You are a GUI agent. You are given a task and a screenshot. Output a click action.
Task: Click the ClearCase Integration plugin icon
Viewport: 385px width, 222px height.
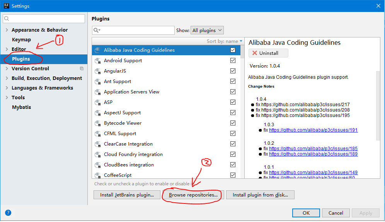coord(98,144)
